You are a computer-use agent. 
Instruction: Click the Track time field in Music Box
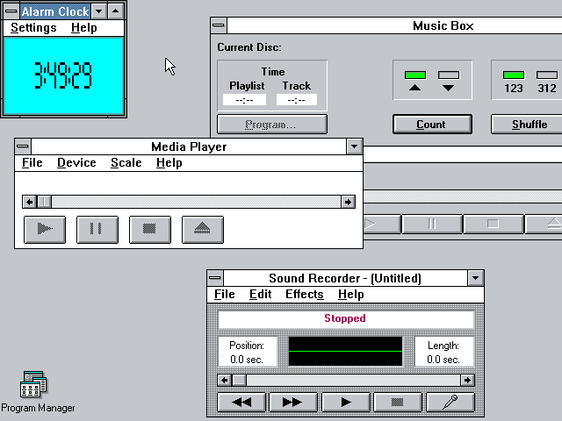pos(297,100)
